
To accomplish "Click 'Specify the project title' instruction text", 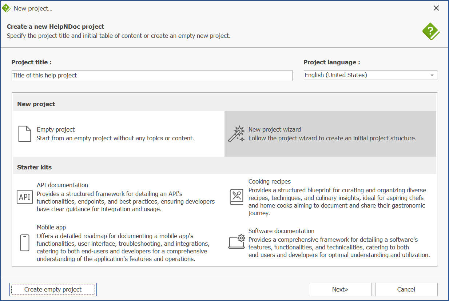I will coord(119,36).
